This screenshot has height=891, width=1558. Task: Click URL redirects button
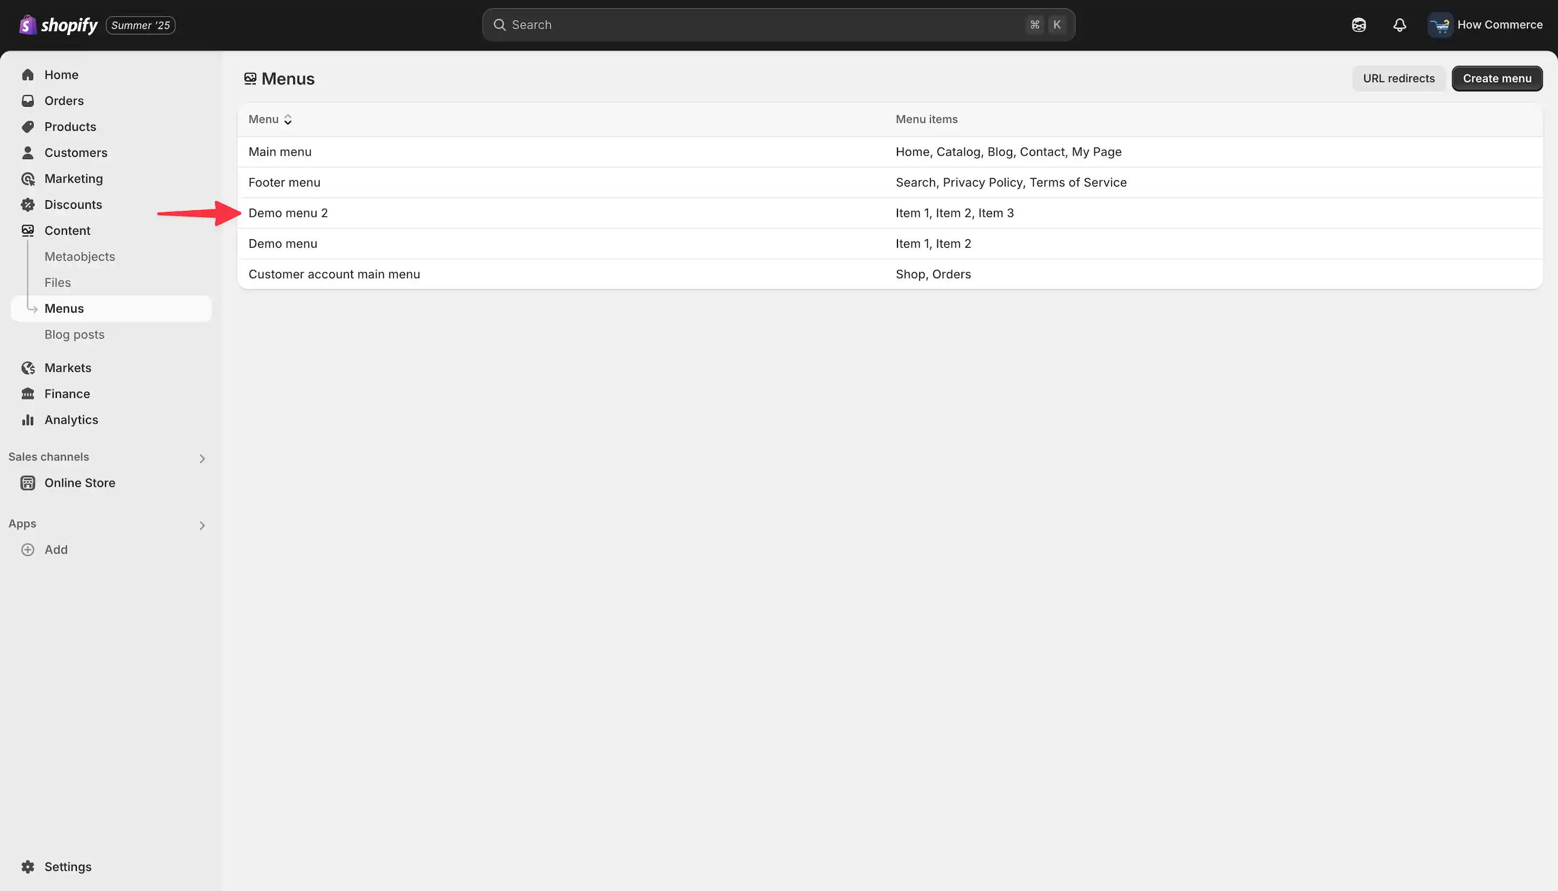(1398, 78)
